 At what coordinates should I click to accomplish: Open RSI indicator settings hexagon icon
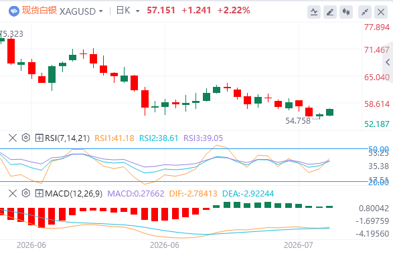26,138
